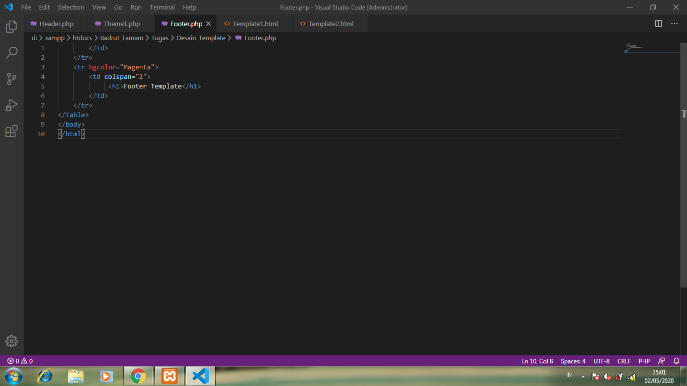Close the Footer.php tab
The height and width of the screenshot is (386, 687).
click(208, 24)
